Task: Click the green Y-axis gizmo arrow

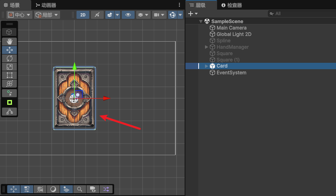Action: (74, 66)
